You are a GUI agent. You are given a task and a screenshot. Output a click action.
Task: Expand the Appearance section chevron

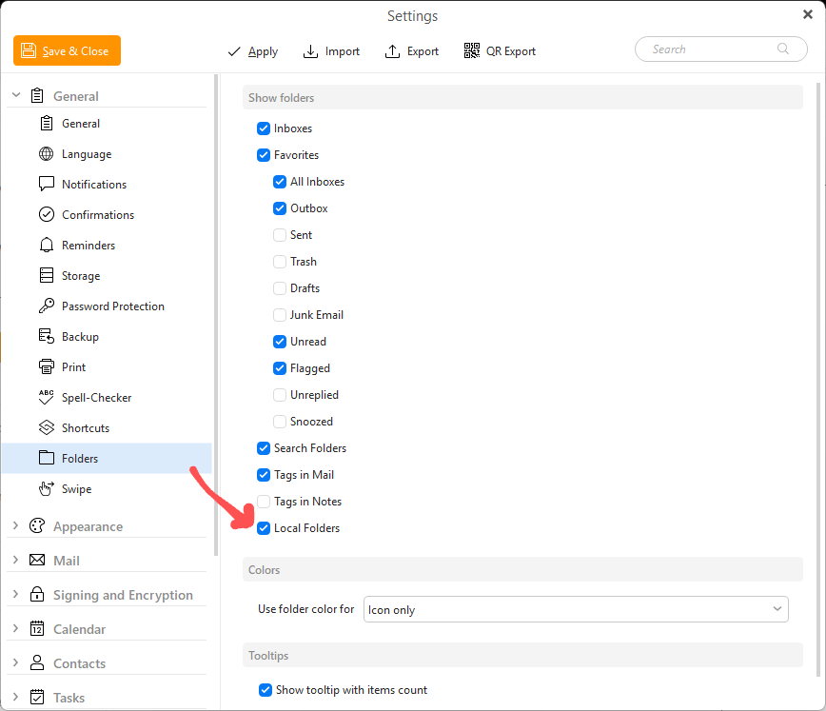point(16,525)
